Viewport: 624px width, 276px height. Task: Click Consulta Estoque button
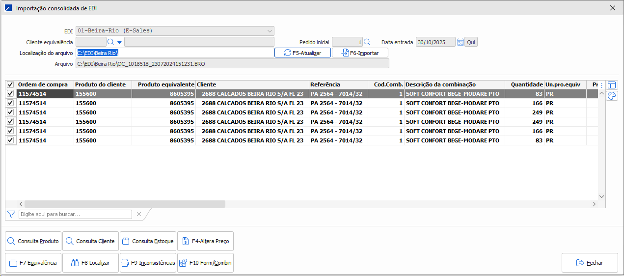148,241
